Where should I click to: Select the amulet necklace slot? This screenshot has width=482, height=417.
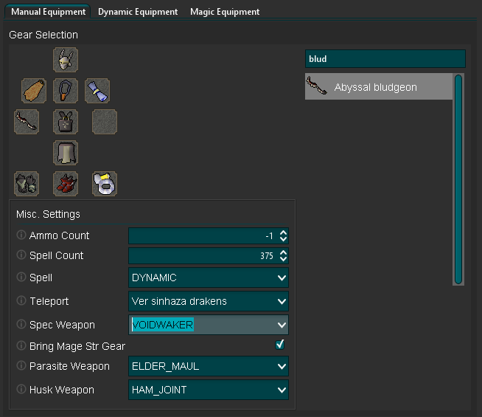66,91
